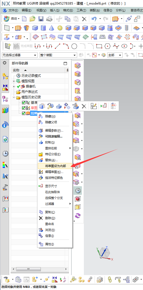Save the part with the floppy icon
Screen dimensions: 143x290
41,19
